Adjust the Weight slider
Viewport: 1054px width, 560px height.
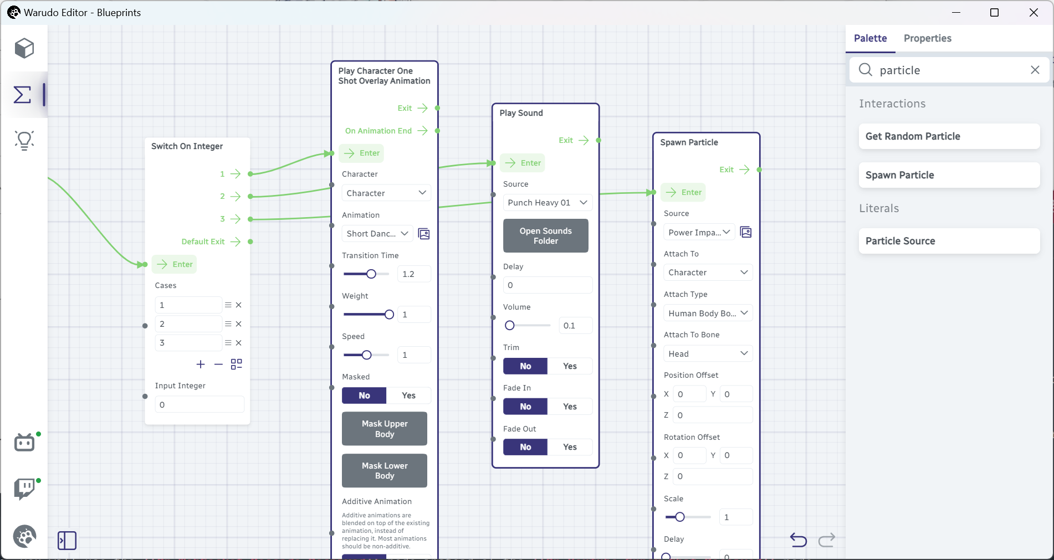point(366,315)
